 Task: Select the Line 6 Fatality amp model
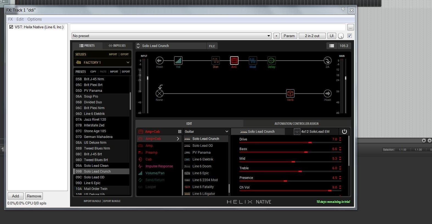pos(206,187)
